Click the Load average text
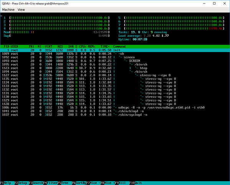The height and width of the screenshot is (185, 230). [144, 36]
